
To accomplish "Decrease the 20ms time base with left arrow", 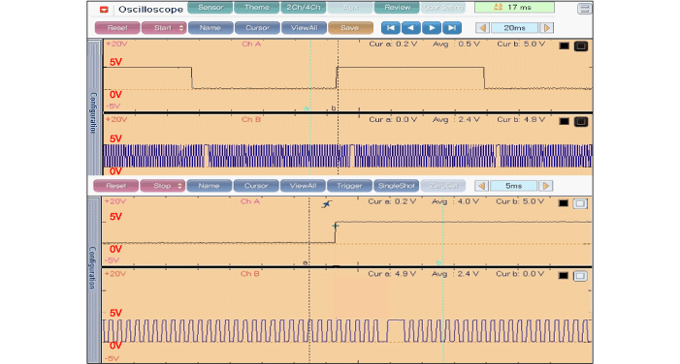I will [482, 28].
